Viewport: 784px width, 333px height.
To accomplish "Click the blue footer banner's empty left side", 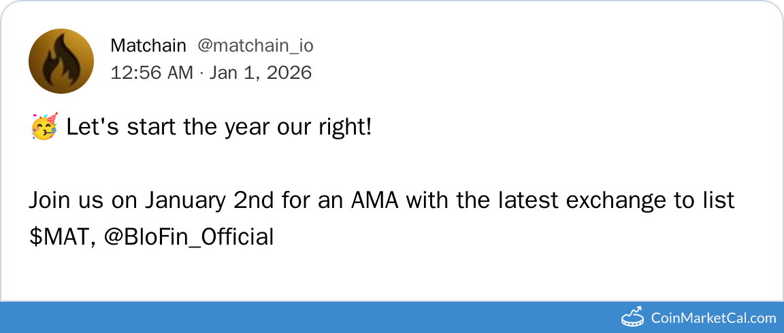I will tap(204, 317).
